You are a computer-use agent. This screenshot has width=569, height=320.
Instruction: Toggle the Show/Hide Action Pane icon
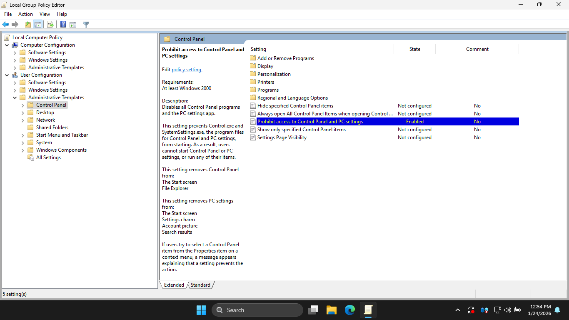tap(73, 25)
